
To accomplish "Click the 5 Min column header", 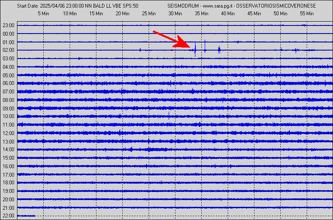I will tap(43, 14).
